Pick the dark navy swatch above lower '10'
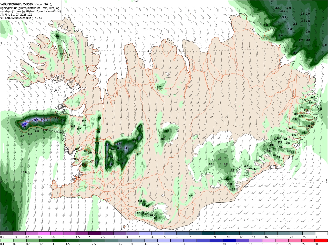328x246 pixels. click(x=229, y=241)
